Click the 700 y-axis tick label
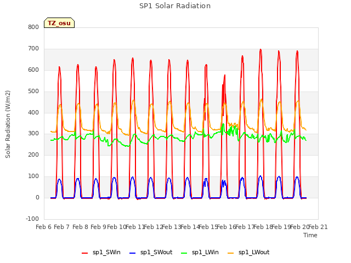Image resolution: width=351 pixels, height=263 pixels. (x=33, y=49)
